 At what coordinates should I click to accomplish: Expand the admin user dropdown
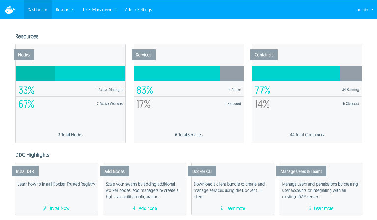[365, 10]
